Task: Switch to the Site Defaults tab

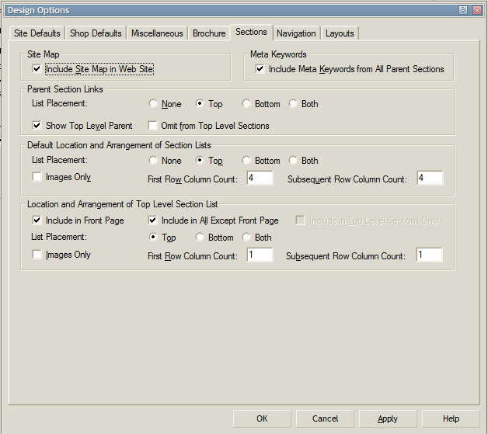Action: (37, 33)
